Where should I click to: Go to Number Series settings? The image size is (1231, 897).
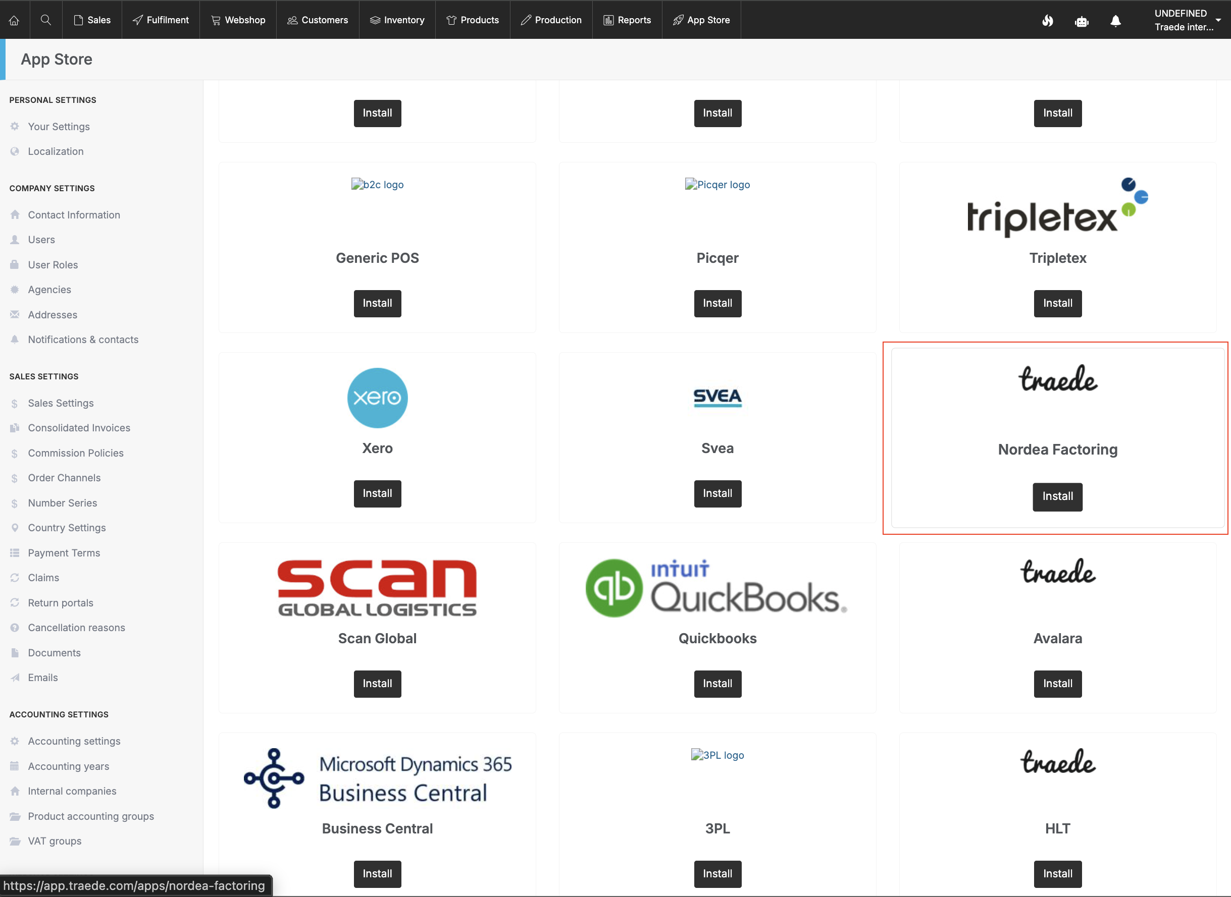63,503
